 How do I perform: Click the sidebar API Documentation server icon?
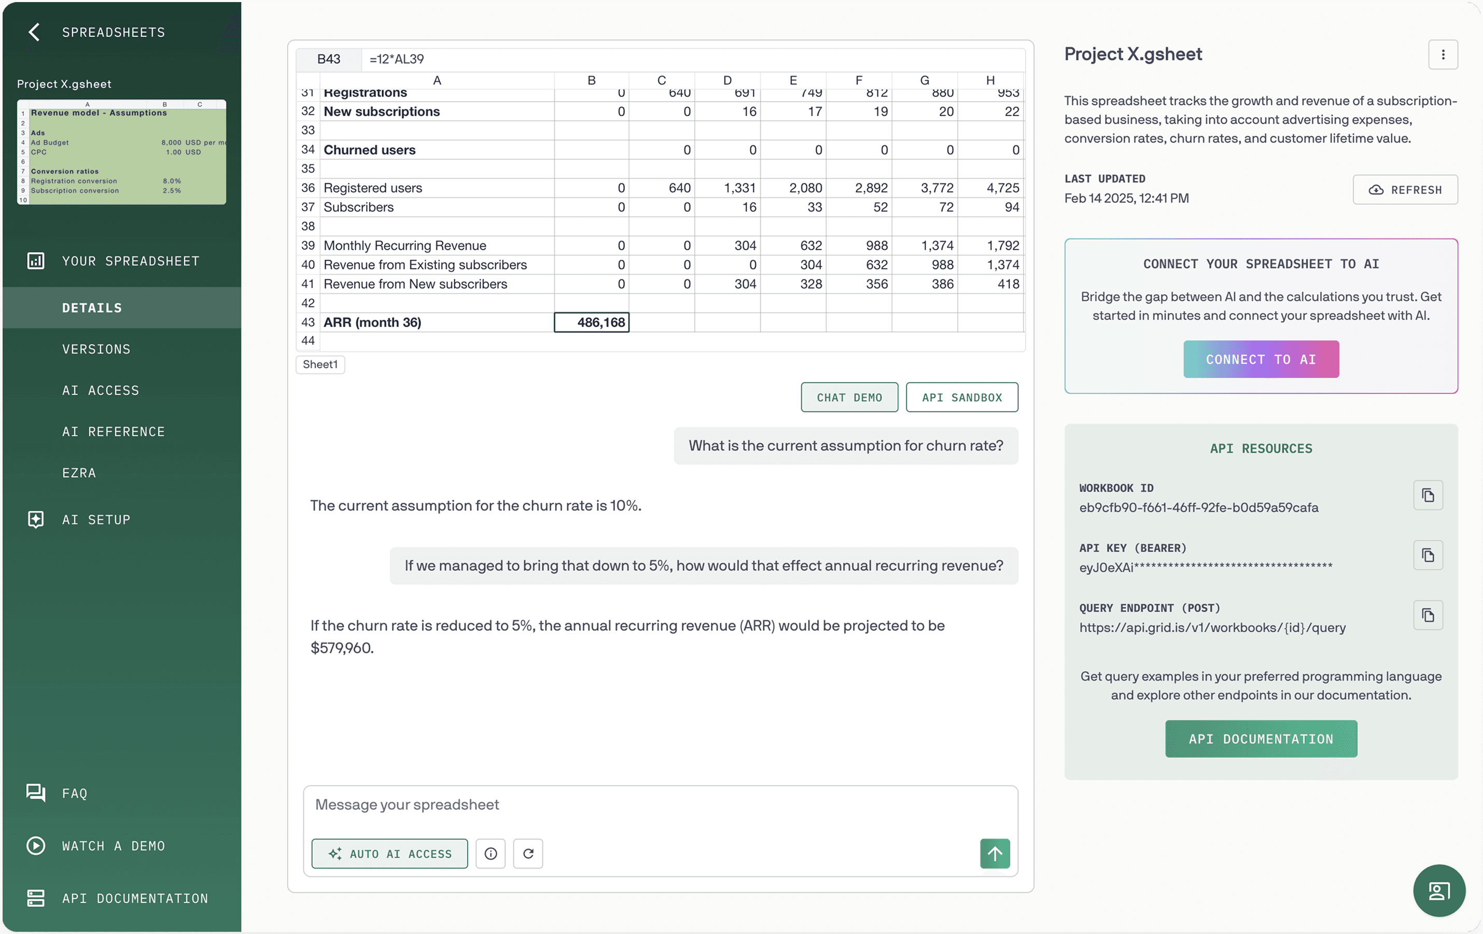click(36, 898)
